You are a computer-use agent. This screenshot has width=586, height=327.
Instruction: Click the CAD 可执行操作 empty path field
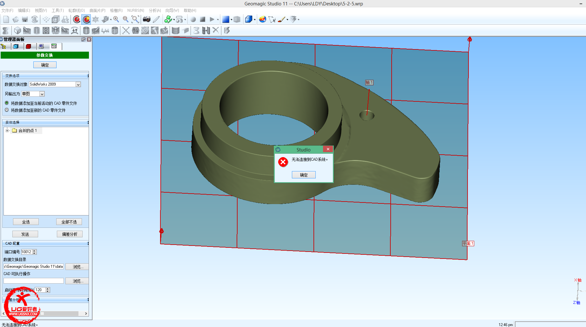(34, 281)
